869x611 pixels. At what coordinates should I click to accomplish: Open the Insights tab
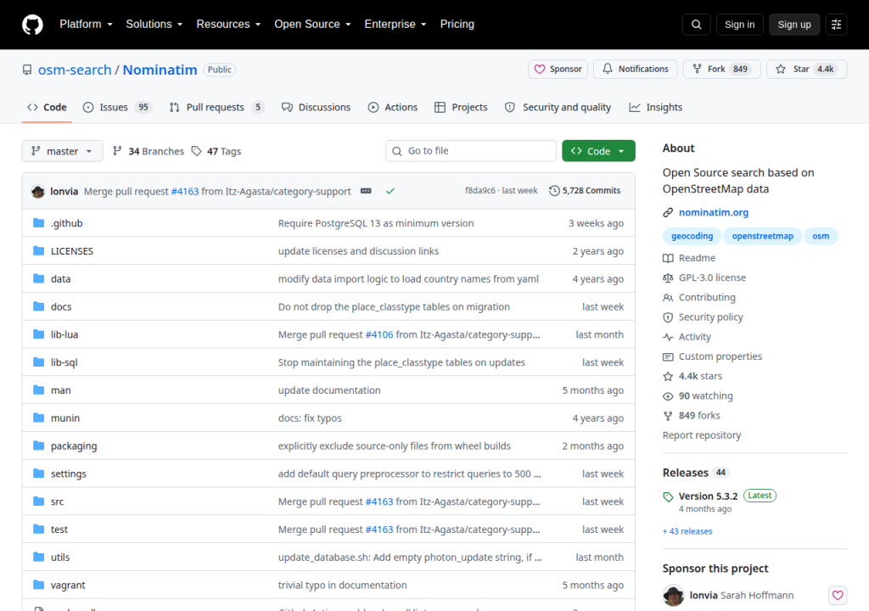coord(656,107)
